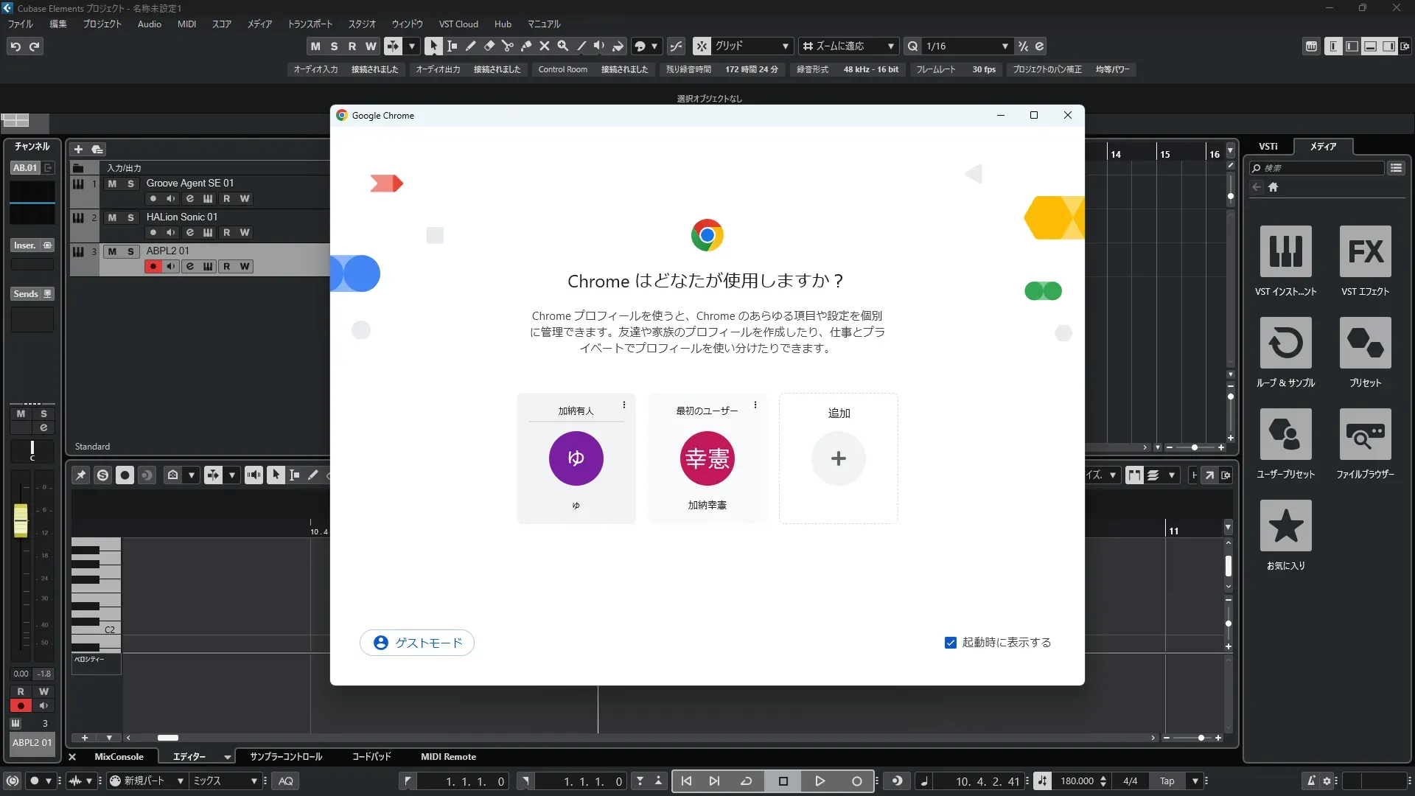Mute the Groove Agent SE 01 track
This screenshot has height=796, width=1415.
pos(112,184)
